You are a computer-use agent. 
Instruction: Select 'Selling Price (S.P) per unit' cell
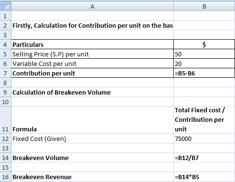pyautogui.click(x=92, y=54)
